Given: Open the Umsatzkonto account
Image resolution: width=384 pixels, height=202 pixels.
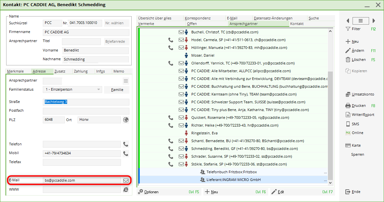Looking at the screenshot, I should (x=348, y=94).
